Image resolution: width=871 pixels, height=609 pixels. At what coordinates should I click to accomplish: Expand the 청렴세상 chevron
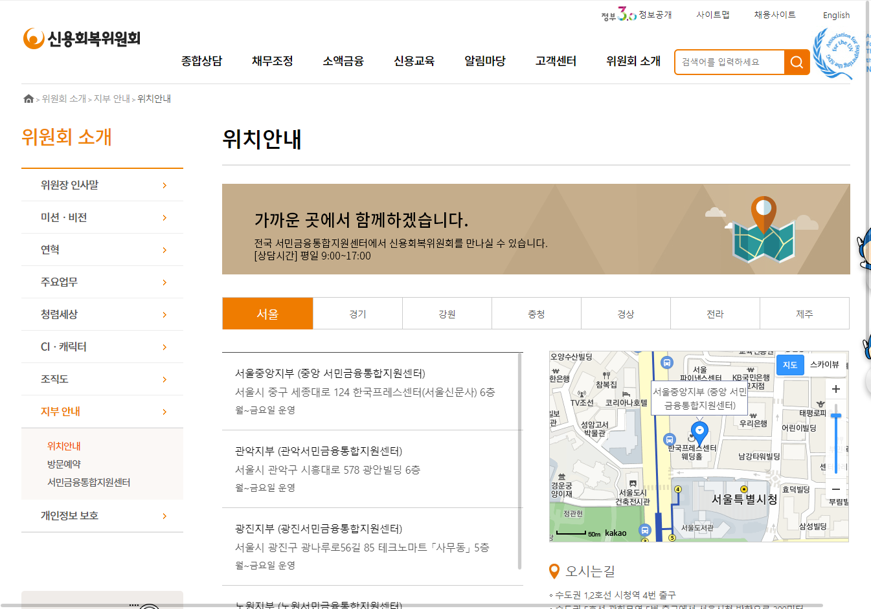click(164, 315)
